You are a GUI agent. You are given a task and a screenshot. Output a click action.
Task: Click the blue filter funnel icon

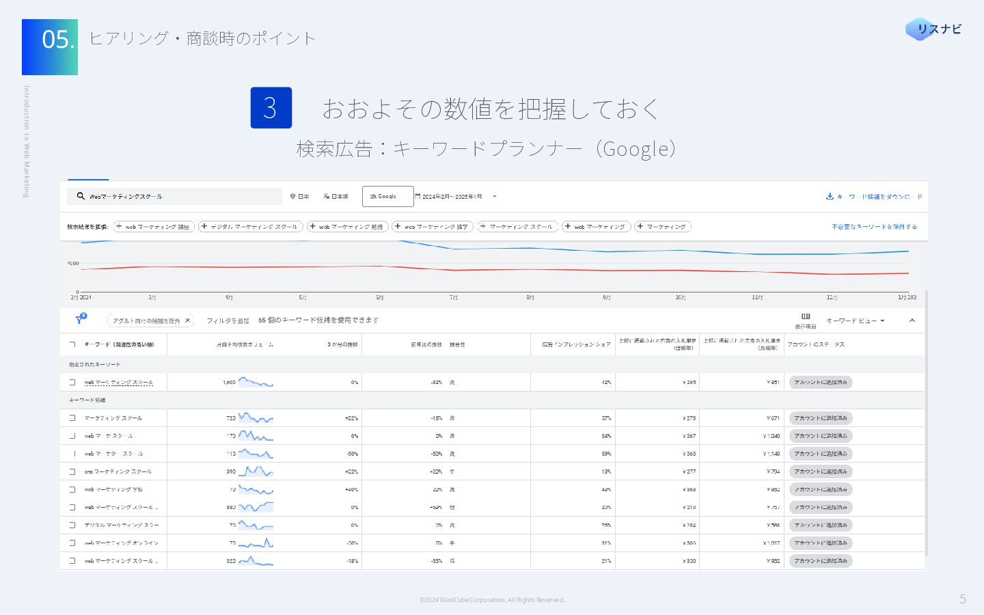click(79, 320)
